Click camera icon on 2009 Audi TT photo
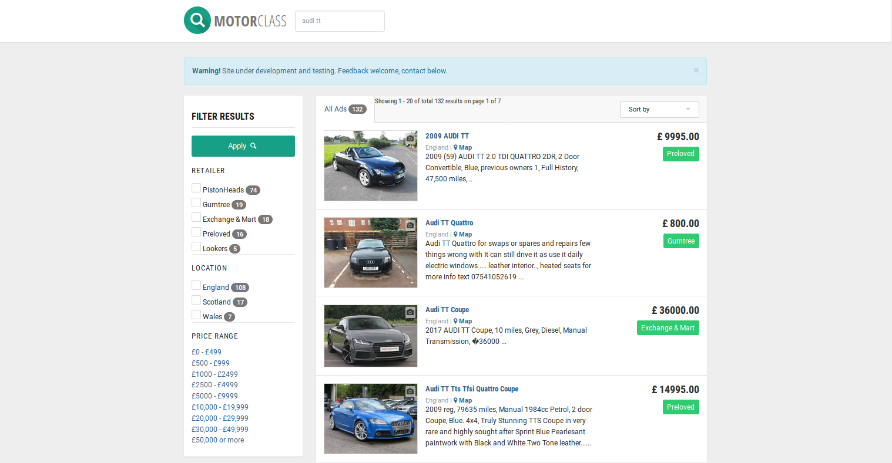This screenshot has width=892, height=463. [410, 138]
